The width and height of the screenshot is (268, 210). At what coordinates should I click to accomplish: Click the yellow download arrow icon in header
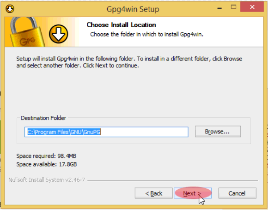click(59, 34)
